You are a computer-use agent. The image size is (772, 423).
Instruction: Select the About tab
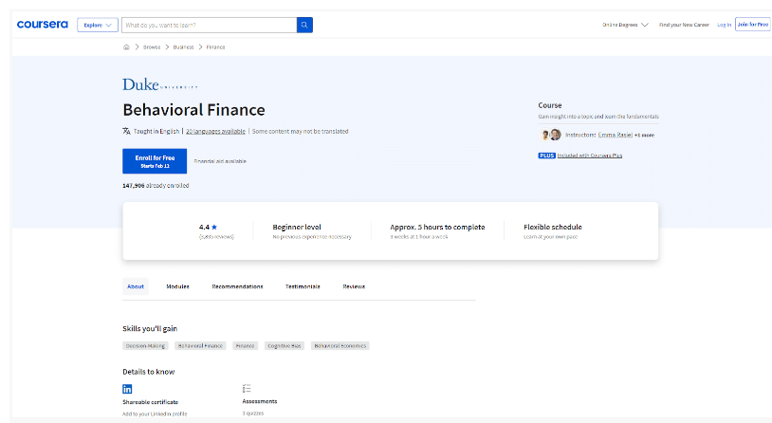click(136, 286)
